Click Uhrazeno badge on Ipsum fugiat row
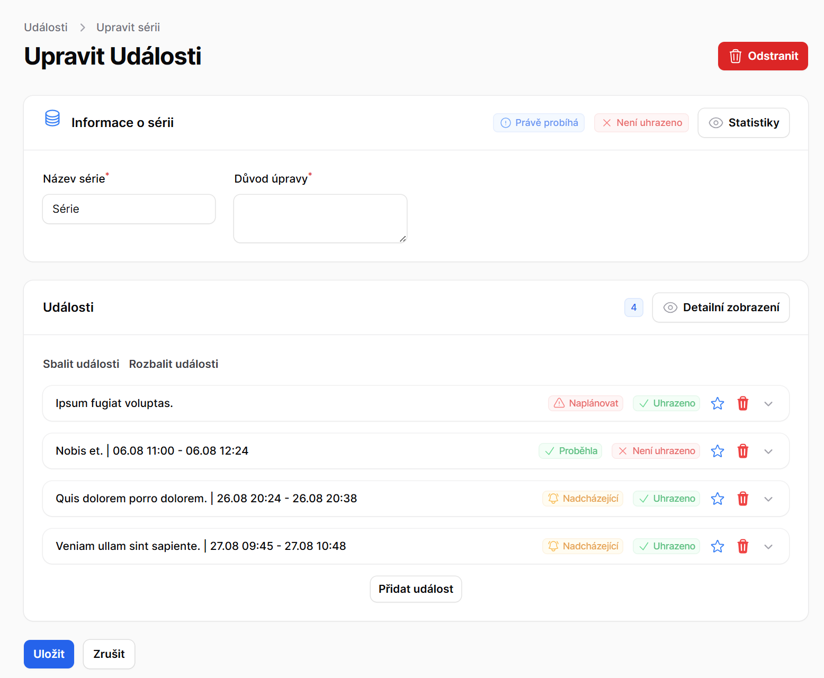This screenshot has height=678, width=824. pyautogui.click(x=667, y=403)
